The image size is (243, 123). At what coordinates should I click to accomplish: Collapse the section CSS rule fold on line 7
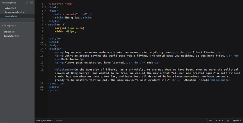(x=45, y=25)
